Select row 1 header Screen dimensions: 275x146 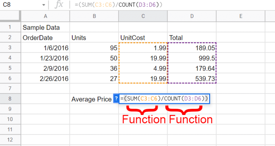(10, 27)
